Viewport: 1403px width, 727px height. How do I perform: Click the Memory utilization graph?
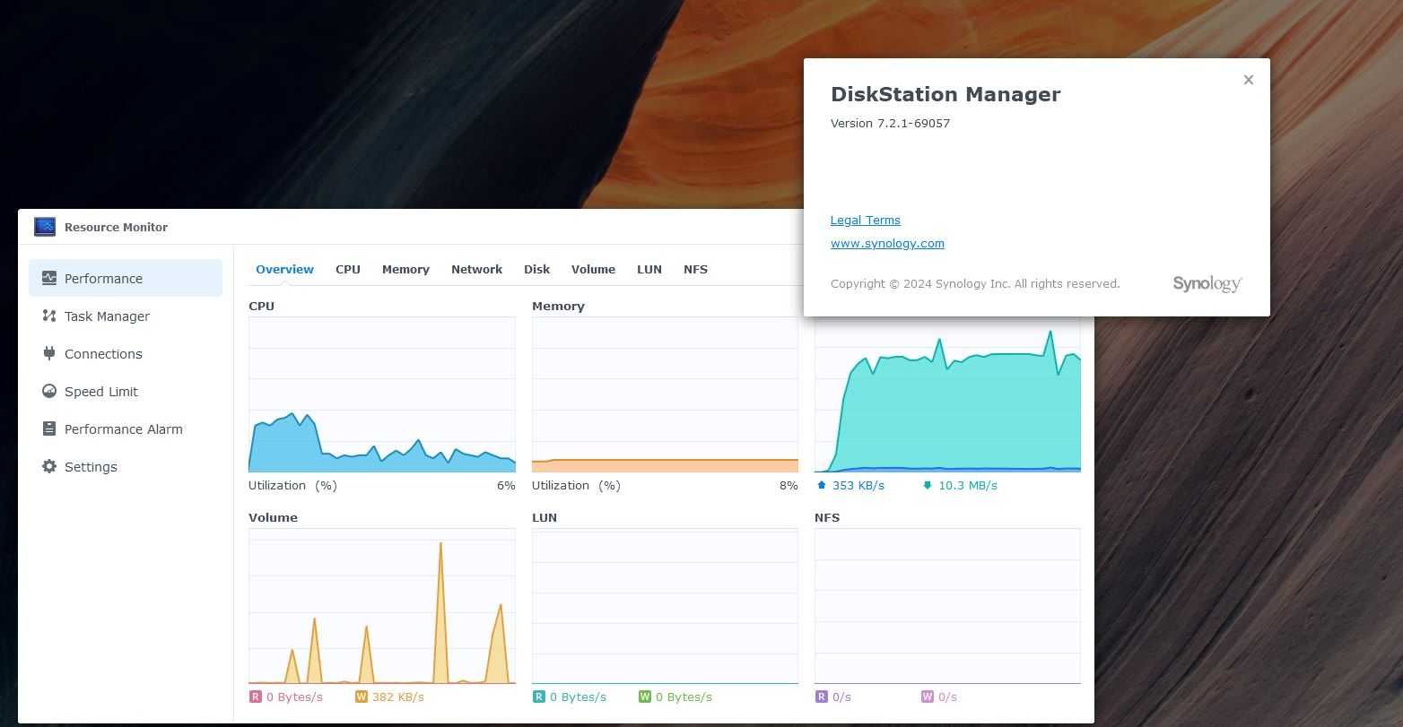[x=665, y=394]
